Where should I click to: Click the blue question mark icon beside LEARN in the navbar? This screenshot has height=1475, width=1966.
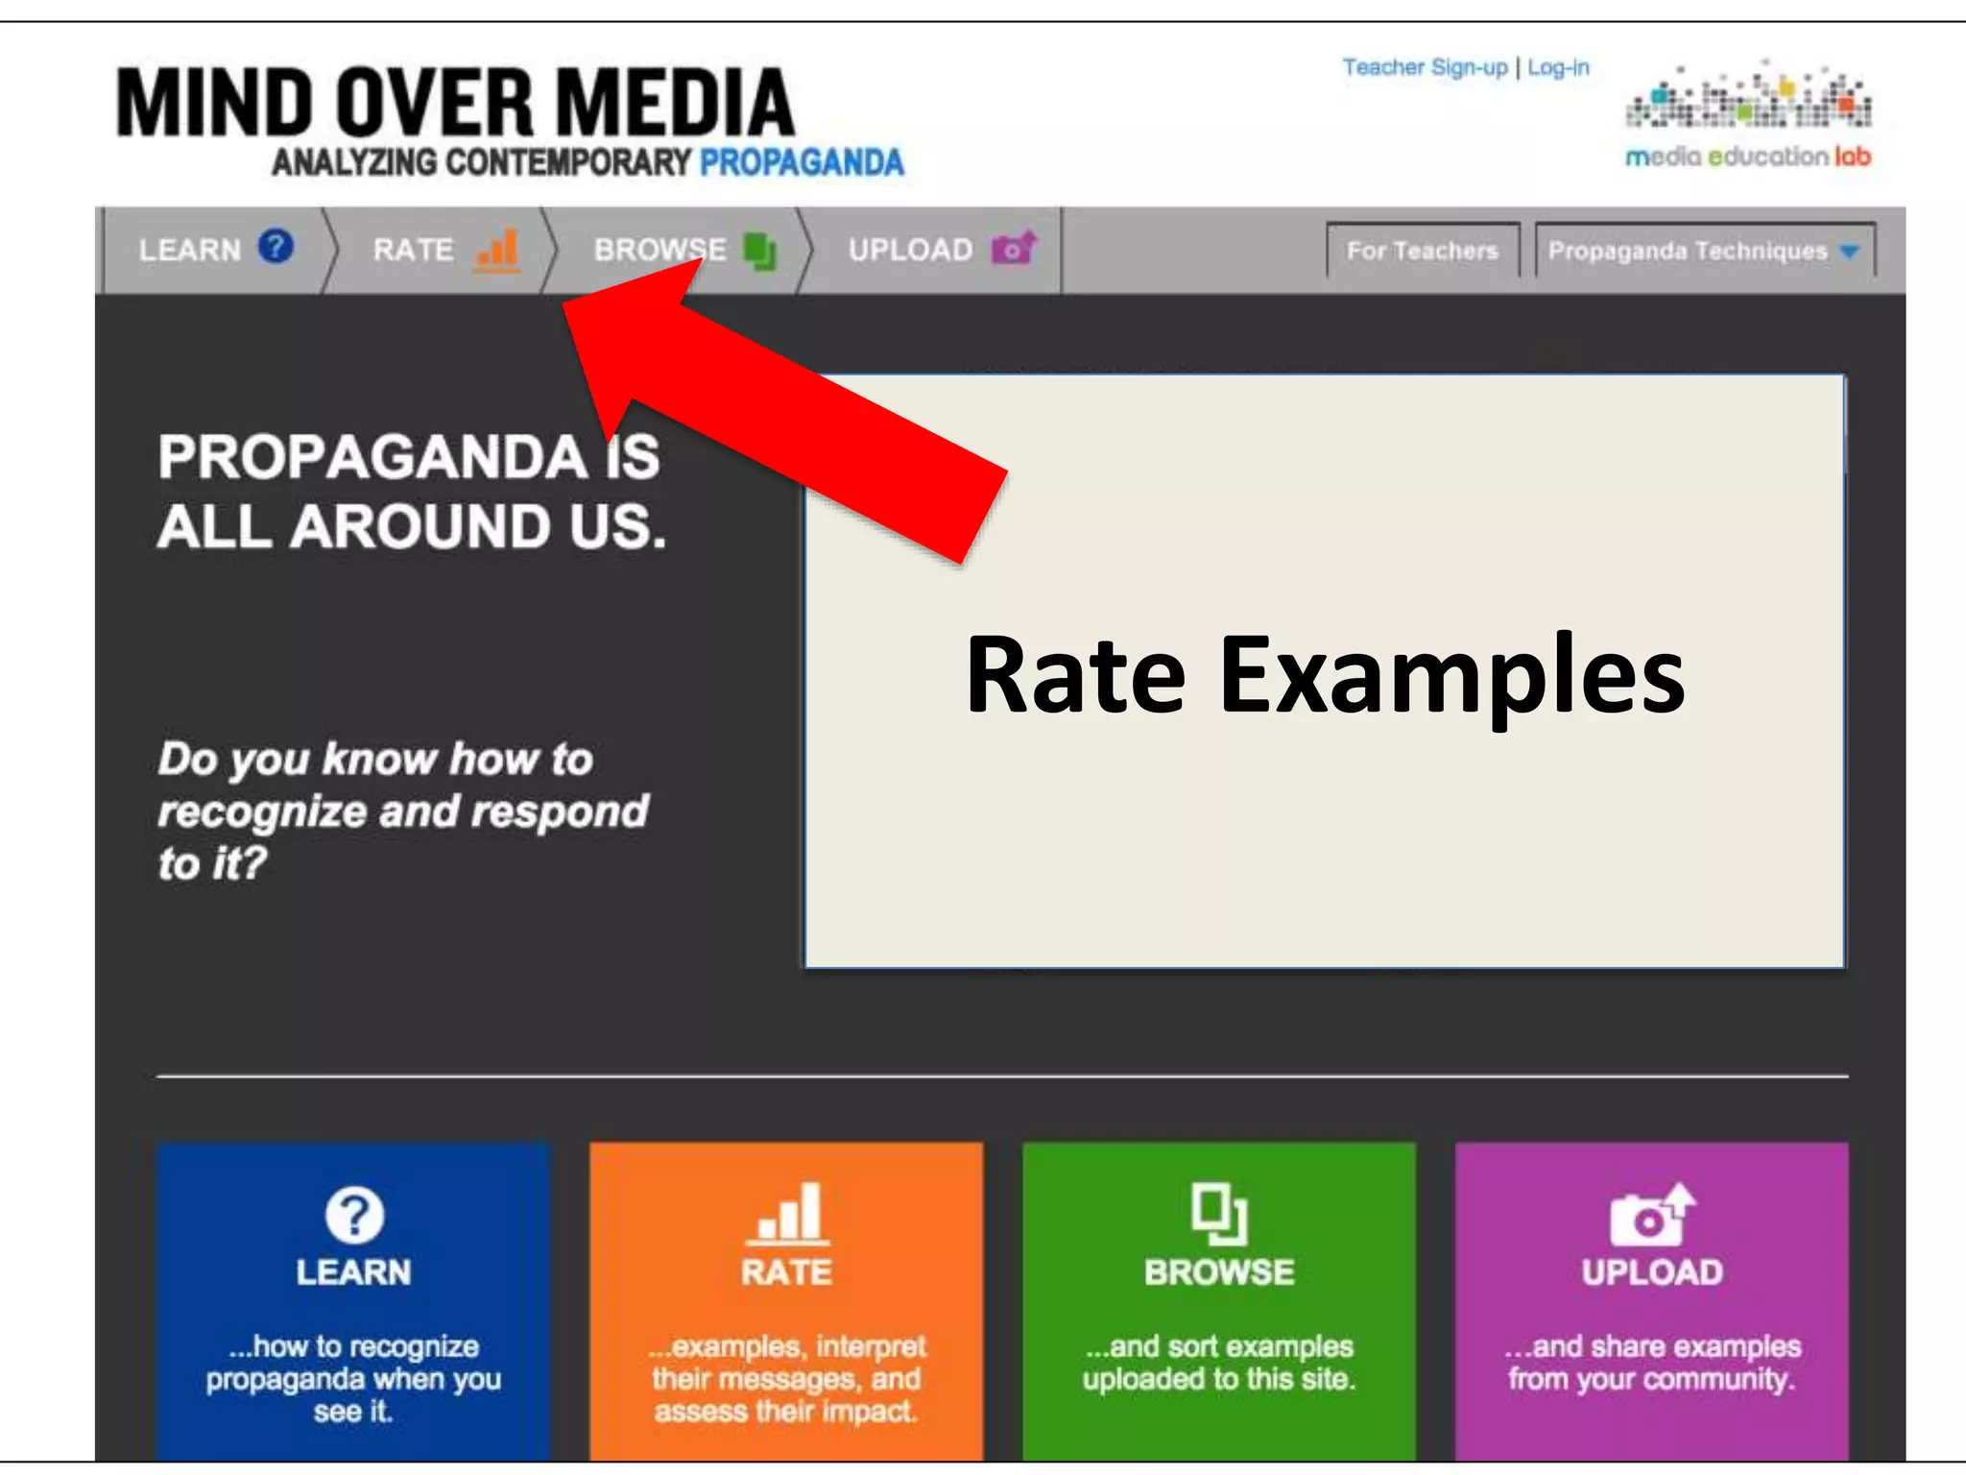click(276, 248)
